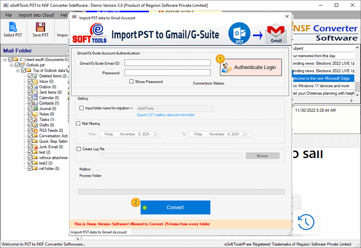This screenshot has width=361, height=248.
Task: Select the Calendar (0) folder icon
Action: 35,98
